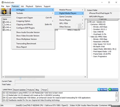Select Scan: Progressive property

point(100,56)
